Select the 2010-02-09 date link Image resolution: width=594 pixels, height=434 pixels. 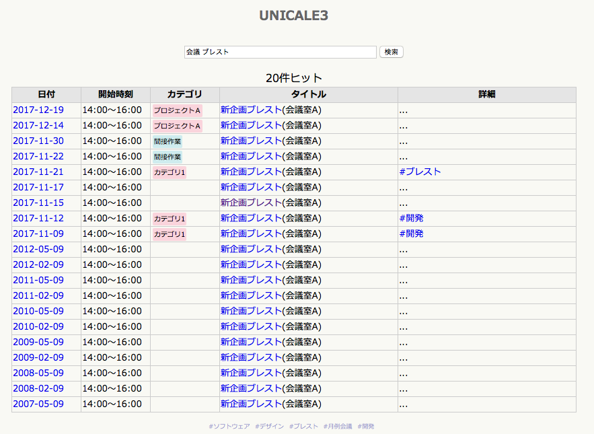[38, 326]
